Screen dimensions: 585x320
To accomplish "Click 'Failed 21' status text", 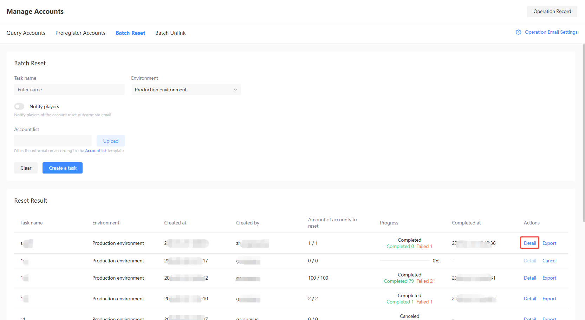I will (x=425, y=281).
